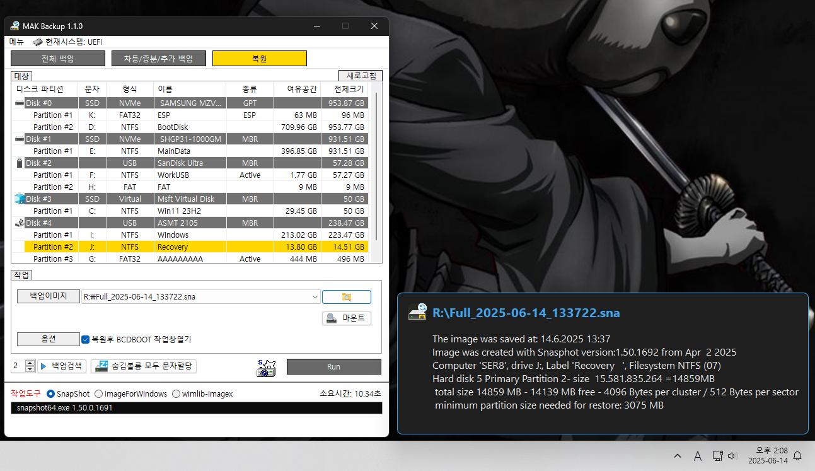815x471 pixels.
Task: Click the 현재시스템 UEFI drive icon
Action: click(38, 42)
